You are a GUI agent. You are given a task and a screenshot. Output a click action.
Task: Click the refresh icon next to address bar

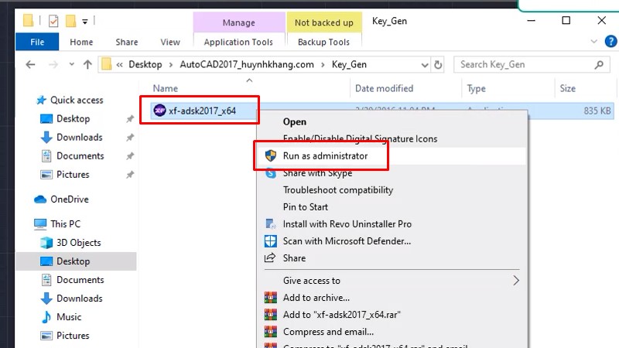click(x=439, y=65)
